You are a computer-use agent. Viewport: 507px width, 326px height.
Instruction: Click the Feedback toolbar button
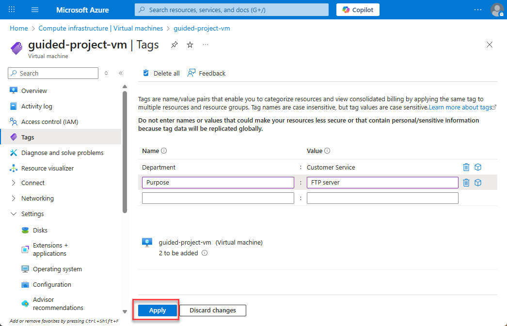click(206, 73)
